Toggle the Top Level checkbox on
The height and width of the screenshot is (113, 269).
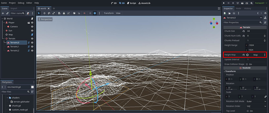coord(247,111)
